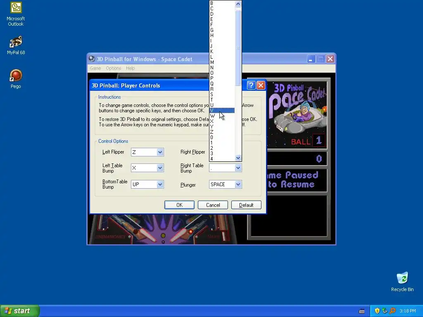Select key G in the list

[222, 30]
